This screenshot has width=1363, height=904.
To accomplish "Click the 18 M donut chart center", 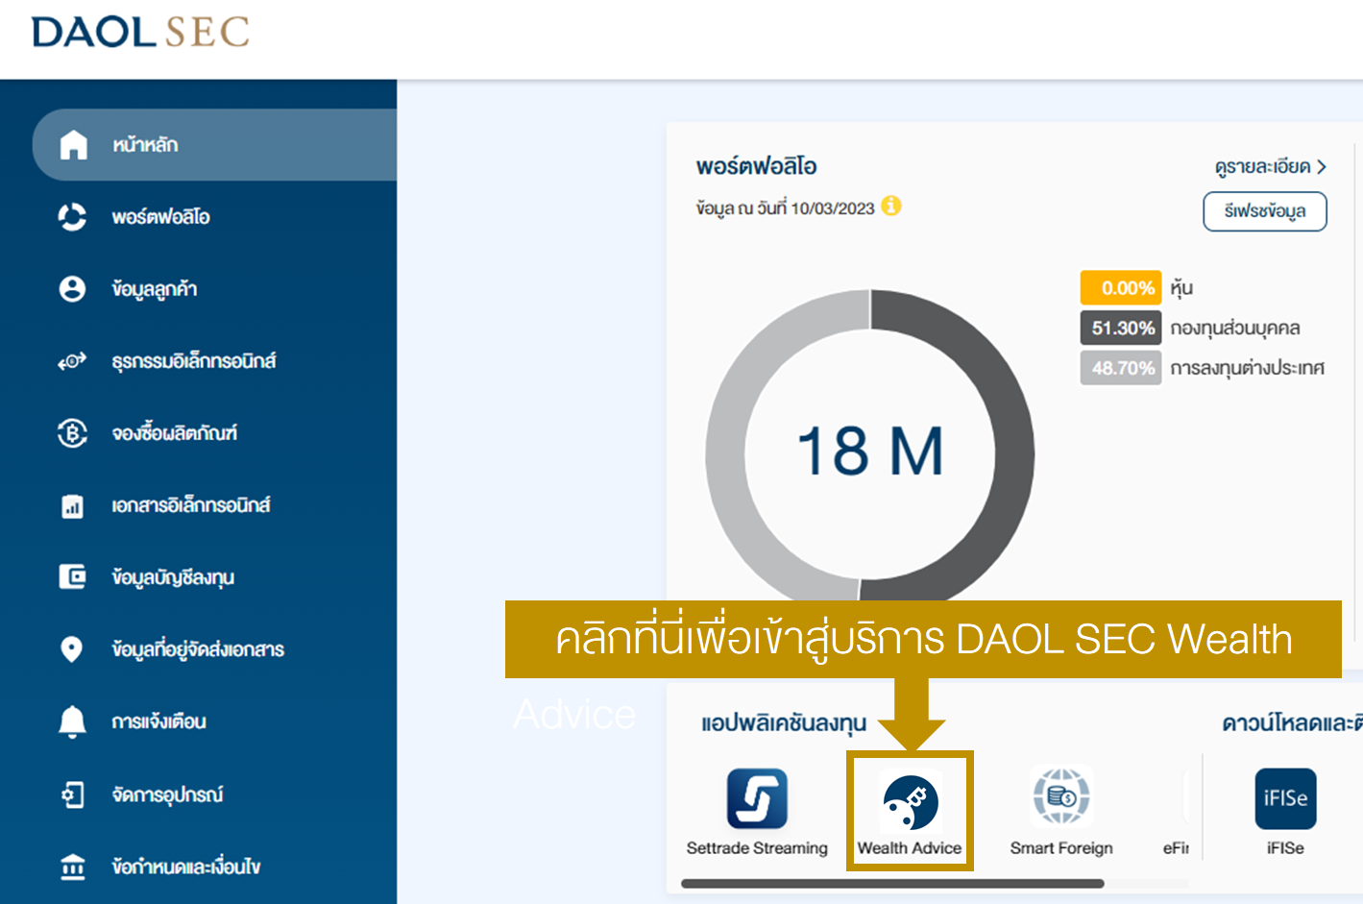I will pyautogui.click(x=870, y=452).
